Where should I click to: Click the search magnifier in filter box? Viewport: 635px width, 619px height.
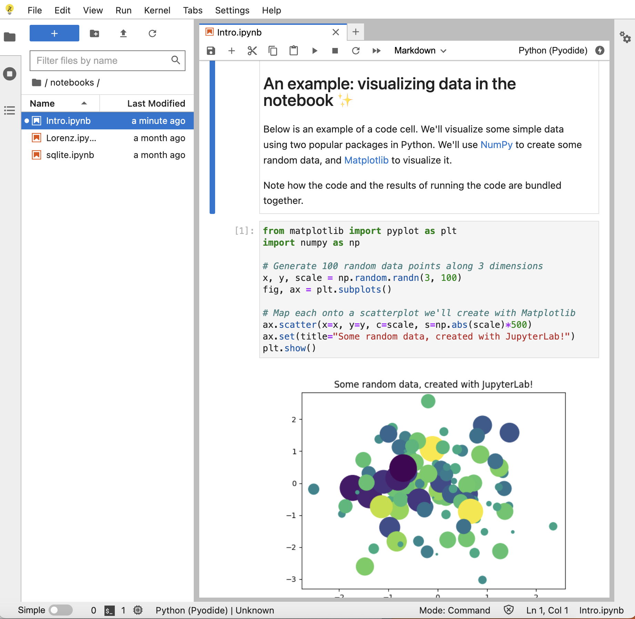(x=176, y=60)
